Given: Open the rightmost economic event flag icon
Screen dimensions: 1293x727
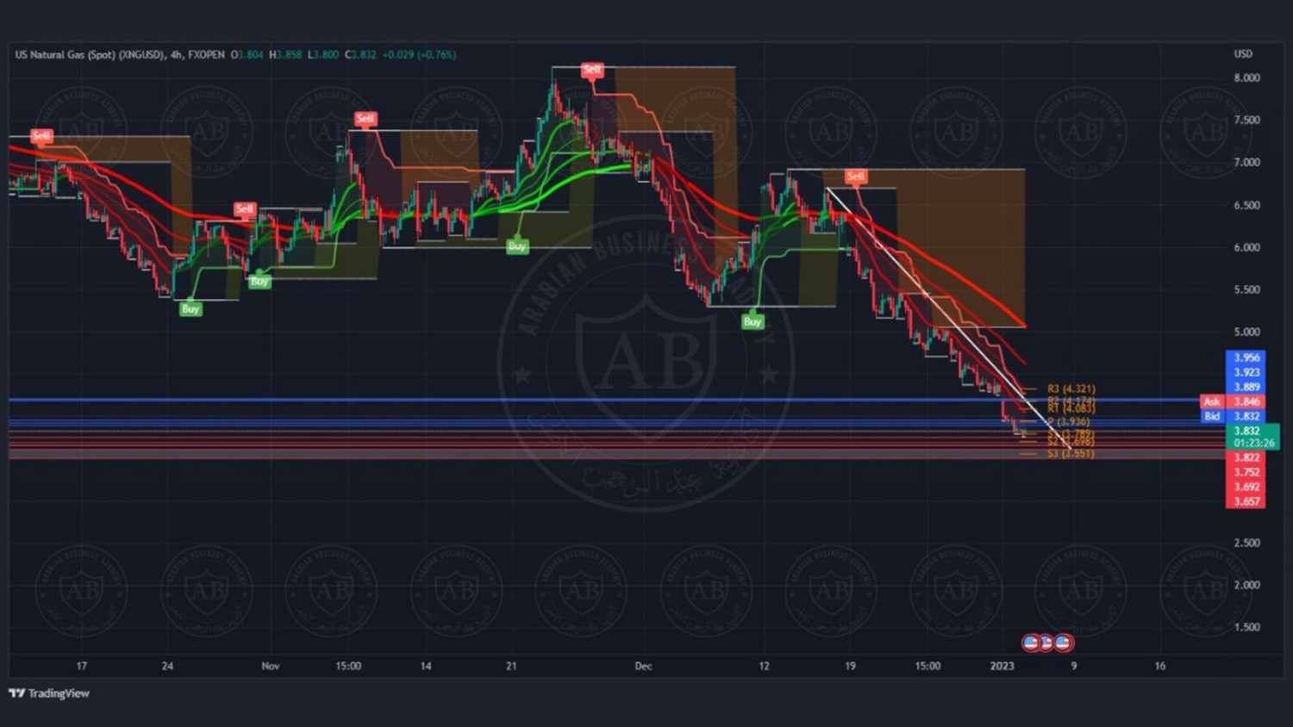Looking at the screenshot, I should (x=1064, y=643).
